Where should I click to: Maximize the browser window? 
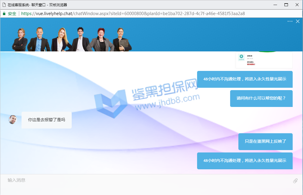click(x=286, y=5)
